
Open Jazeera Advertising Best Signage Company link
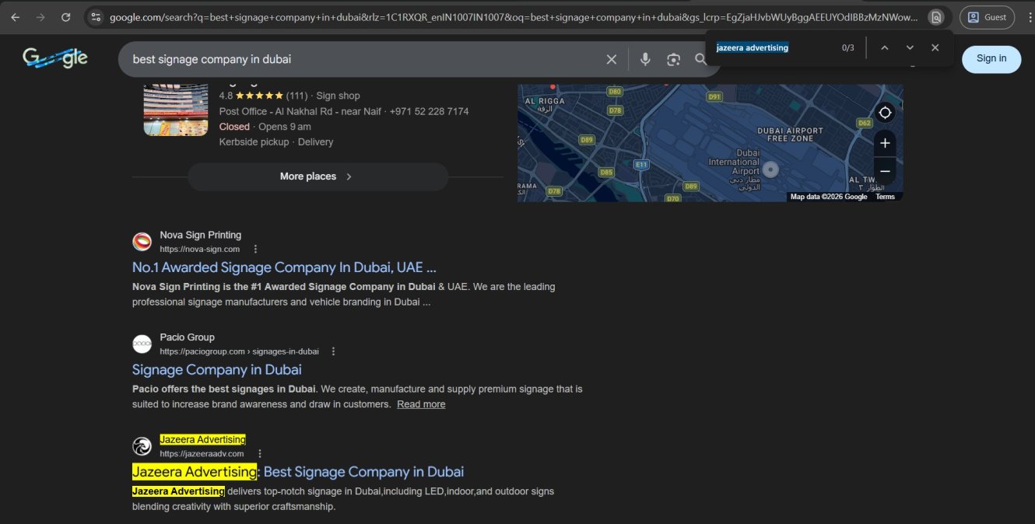point(298,472)
